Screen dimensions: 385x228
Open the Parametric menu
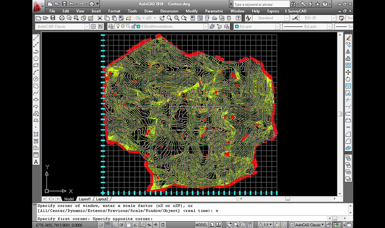pos(214,11)
